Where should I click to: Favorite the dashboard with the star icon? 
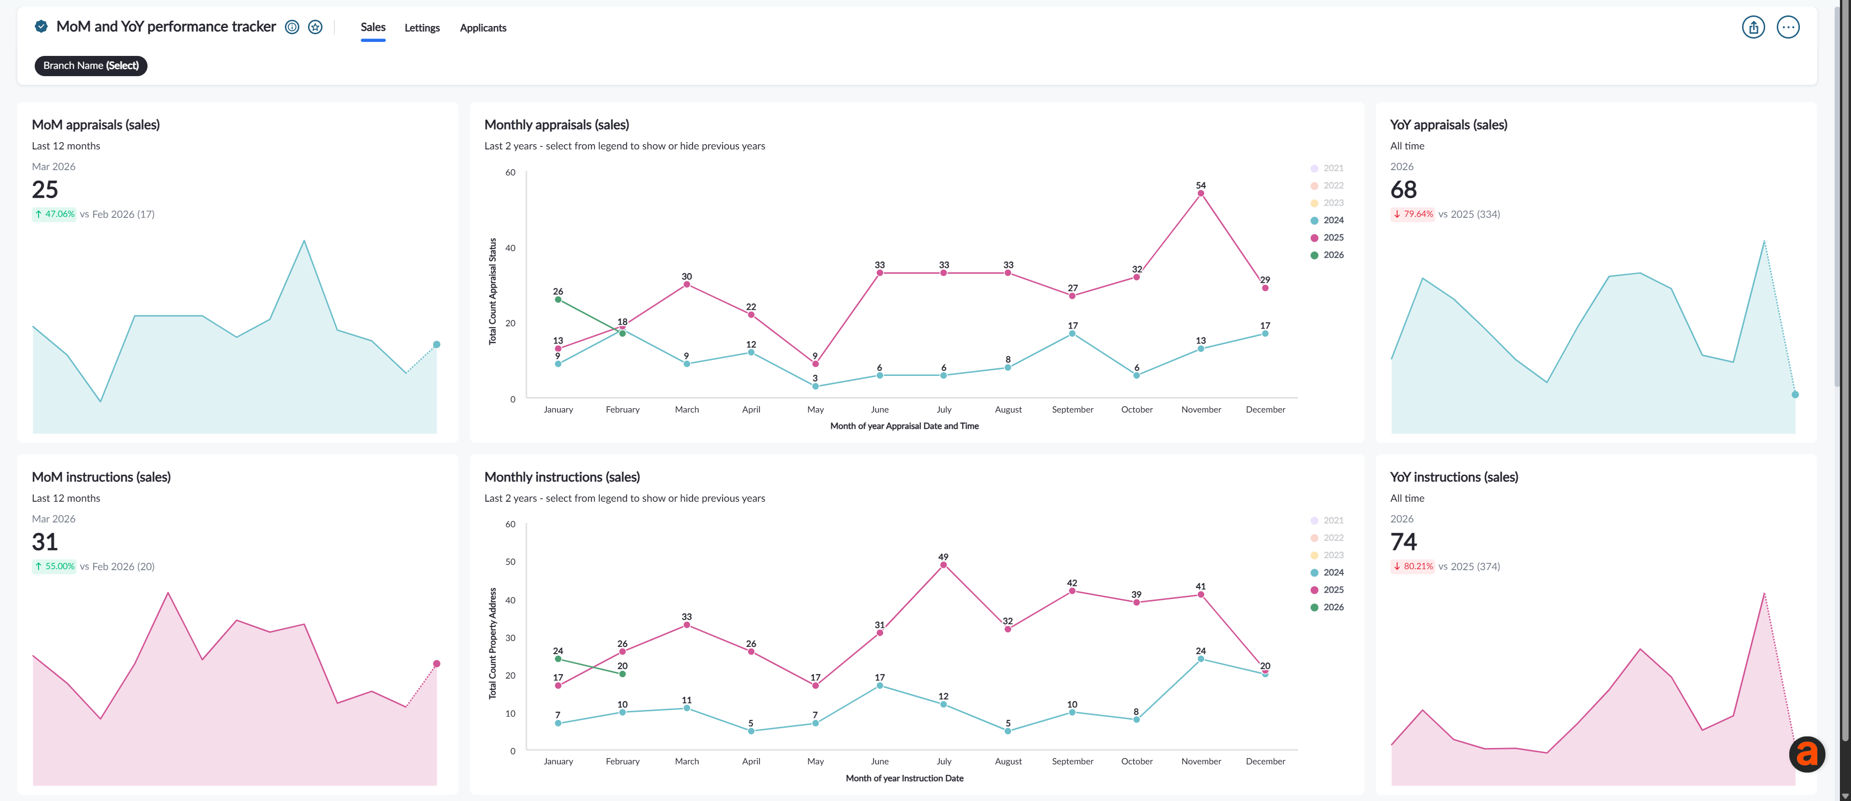pyautogui.click(x=315, y=27)
